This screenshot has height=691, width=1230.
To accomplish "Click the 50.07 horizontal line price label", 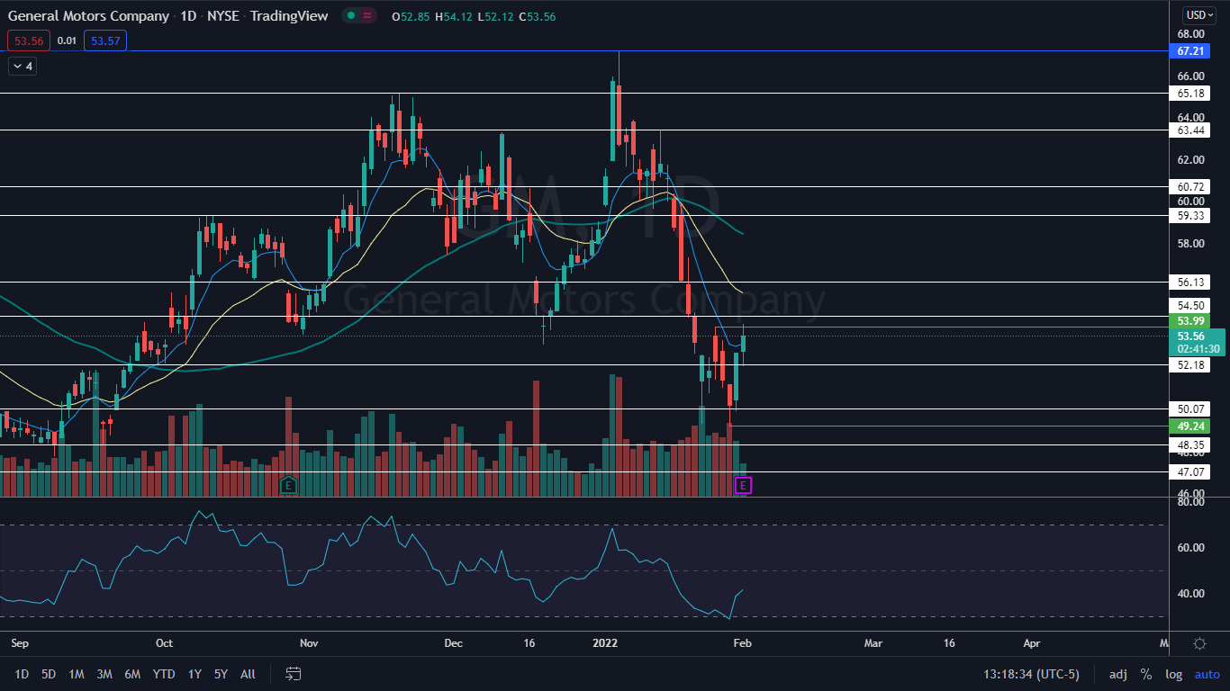I will (x=1191, y=408).
